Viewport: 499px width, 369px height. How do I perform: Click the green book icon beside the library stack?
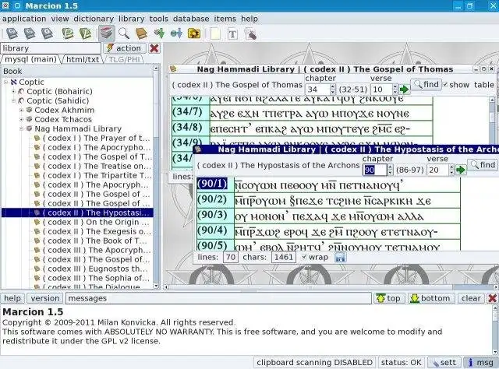pos(85,33)
